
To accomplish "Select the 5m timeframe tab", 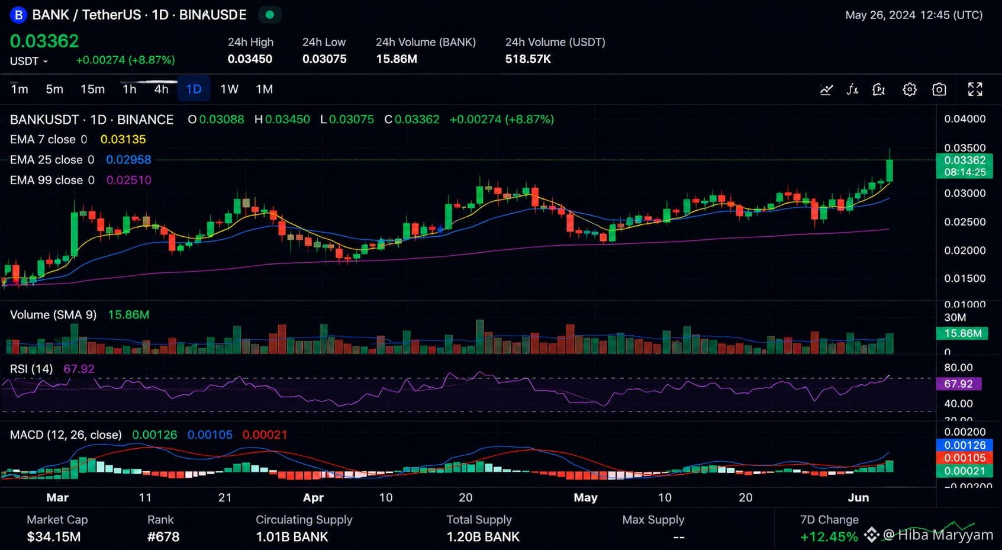I will point(54,89).
